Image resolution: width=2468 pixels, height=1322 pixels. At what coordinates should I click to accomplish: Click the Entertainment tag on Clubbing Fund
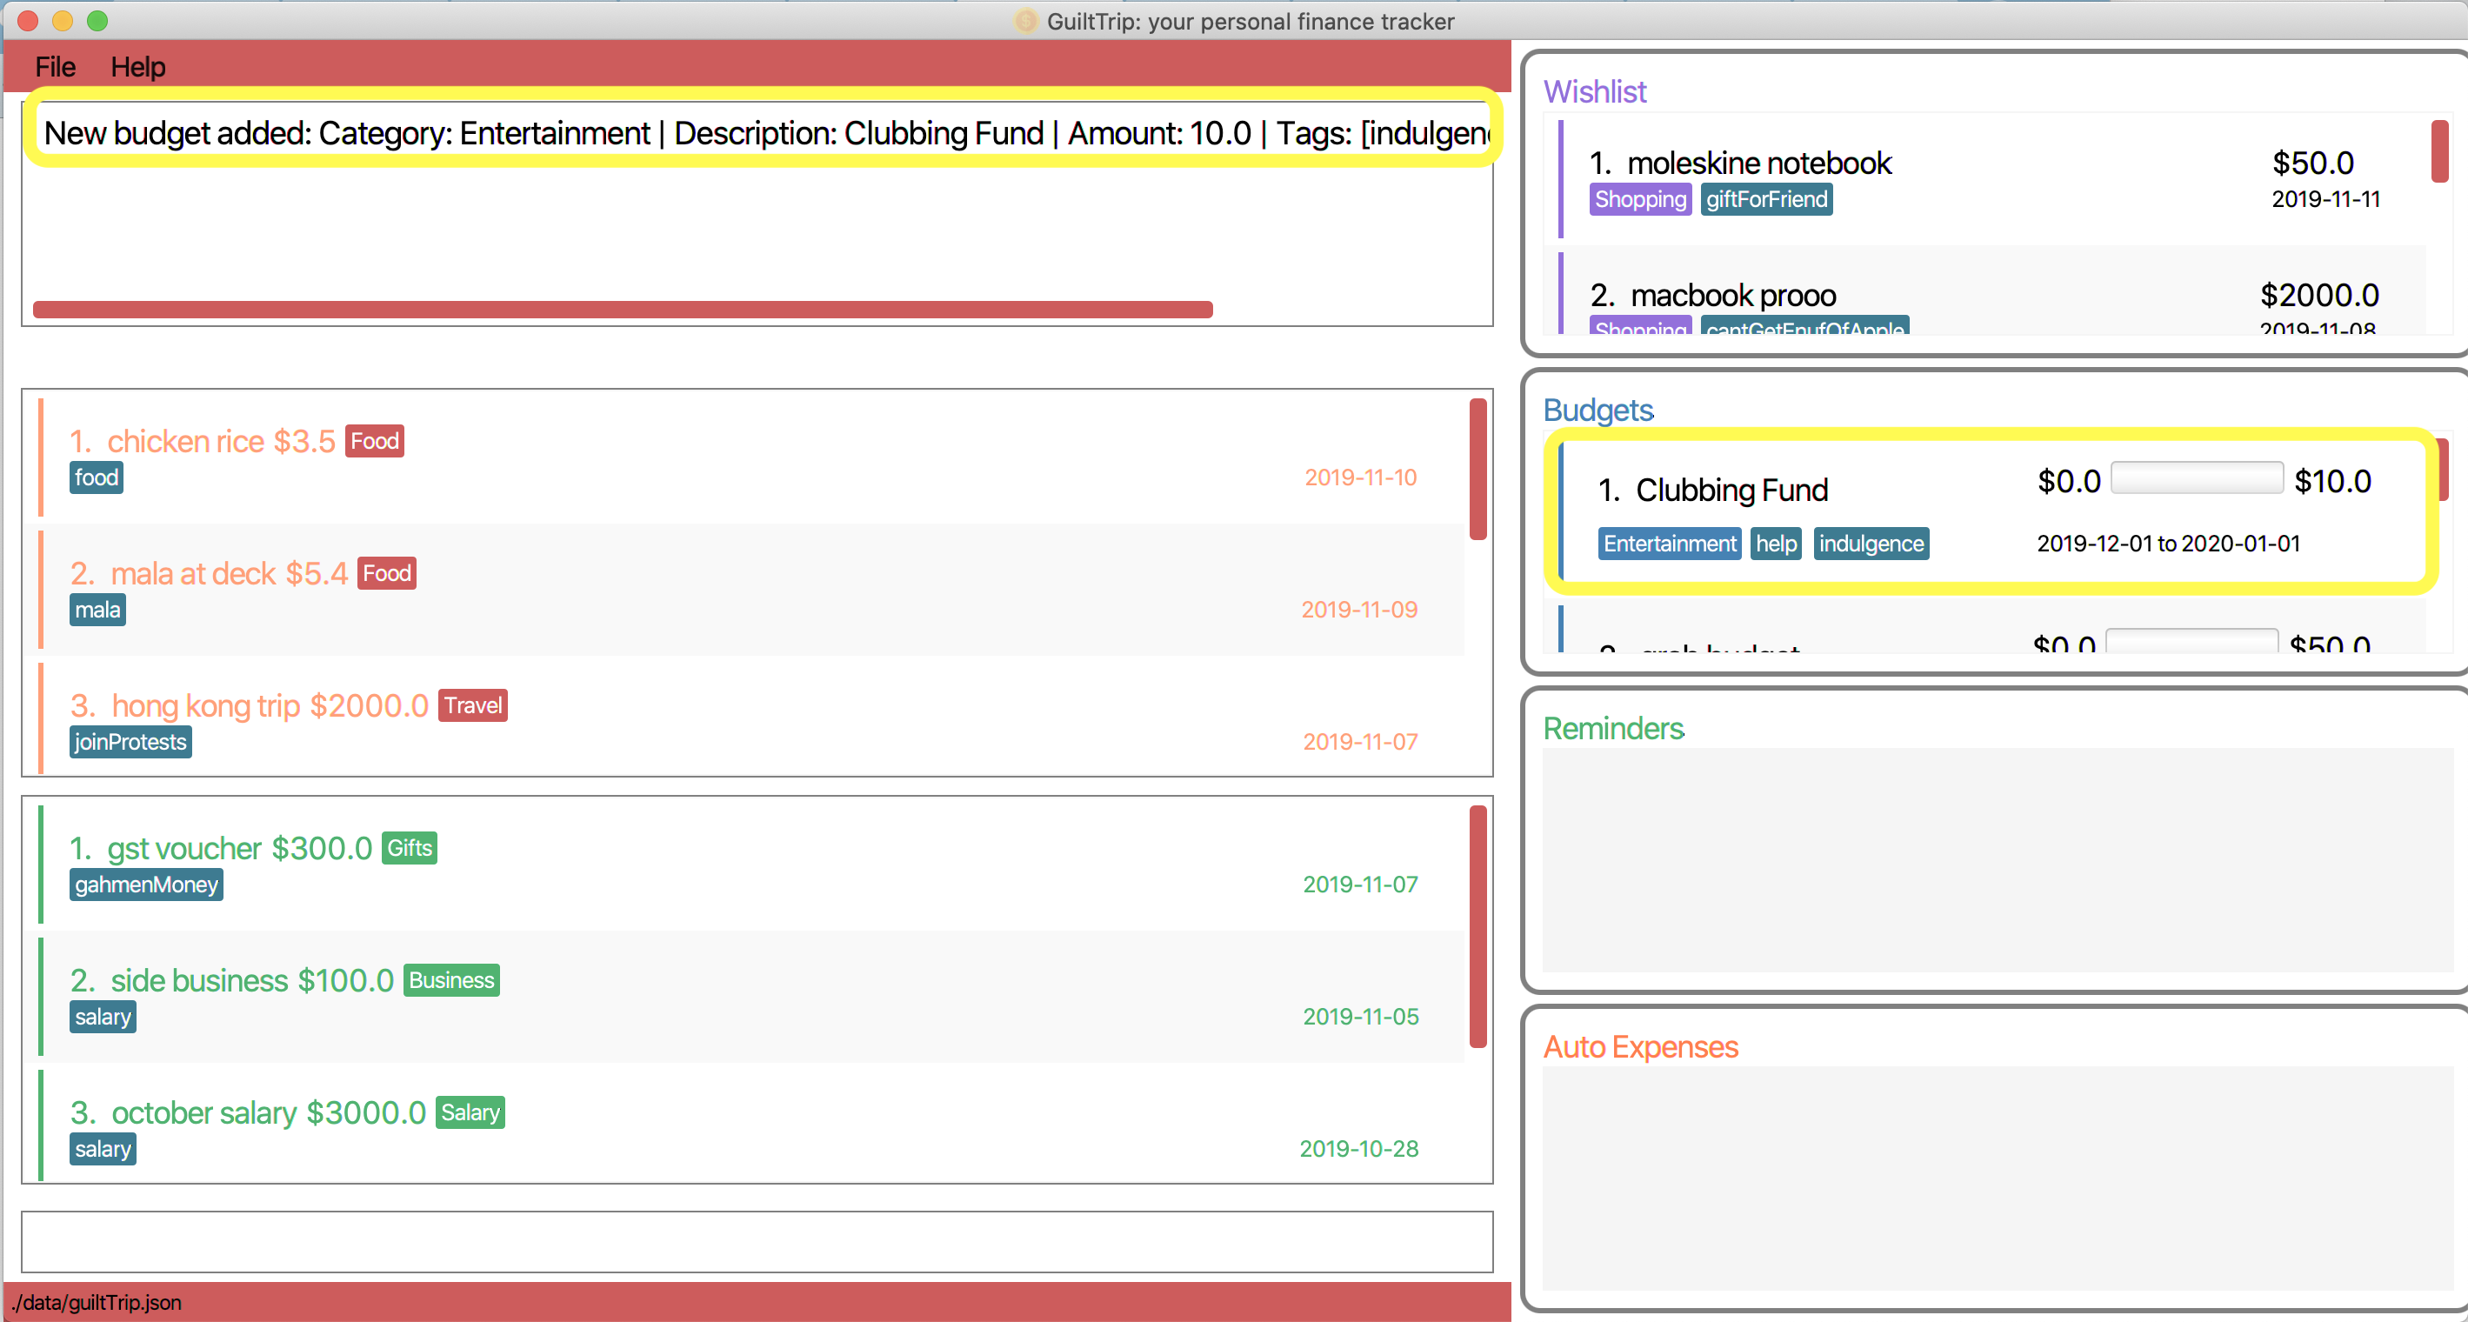click(x=1670, y=544)
